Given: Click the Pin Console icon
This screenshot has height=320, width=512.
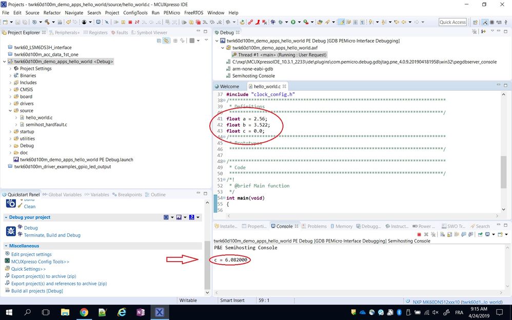Looking at the screenshot, I should (x=480, y=234).
